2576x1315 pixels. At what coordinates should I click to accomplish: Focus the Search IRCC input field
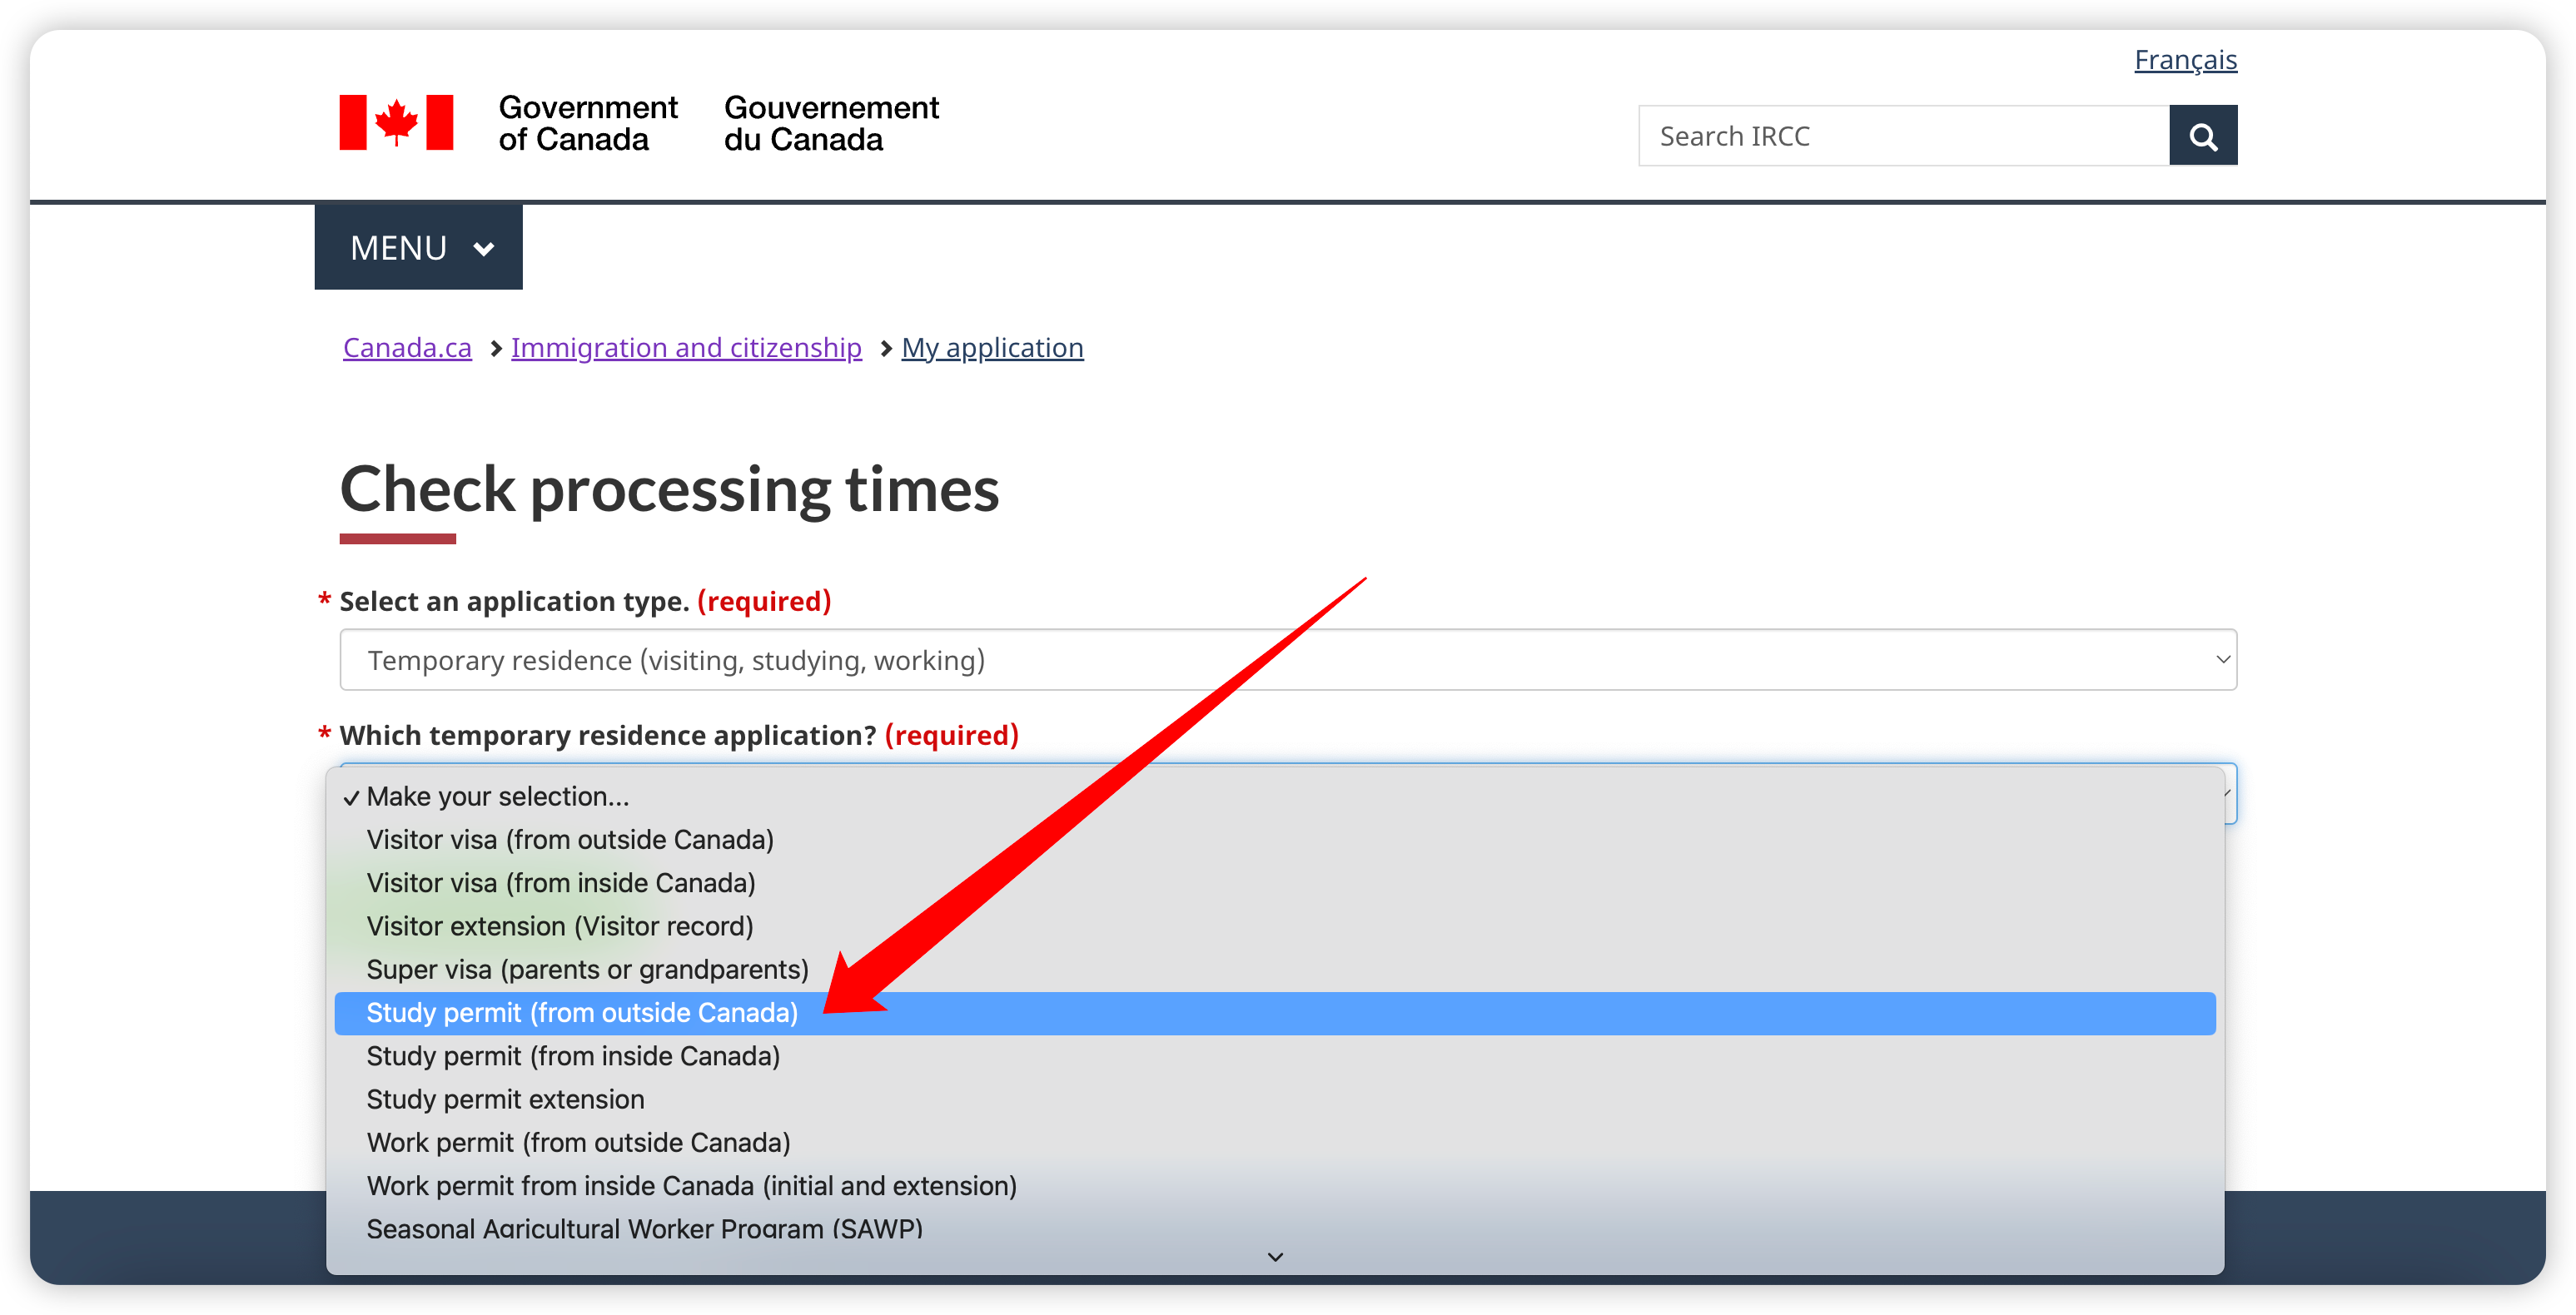1903,135
